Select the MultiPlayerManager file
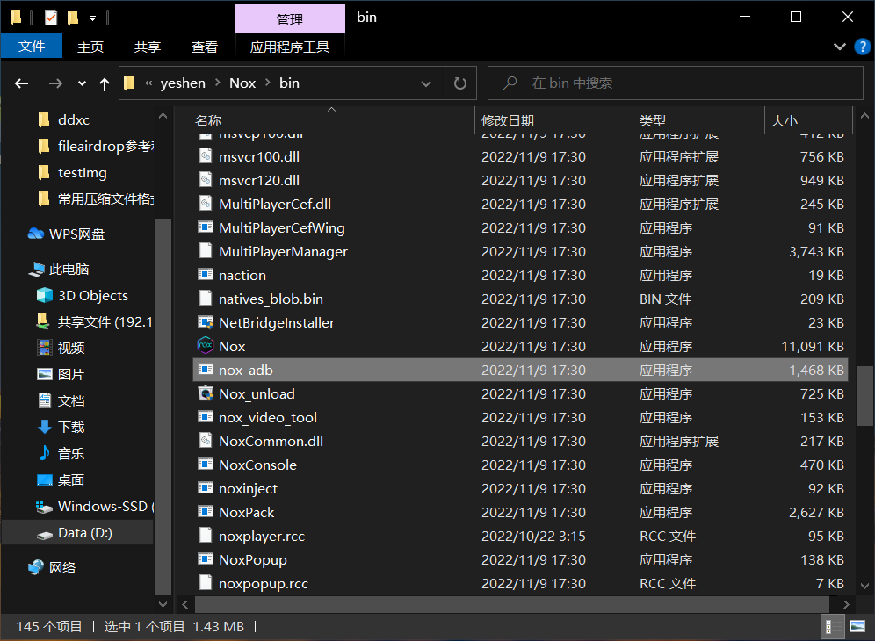The width and height of the screenshot is (875, 641). pos(520,252)
